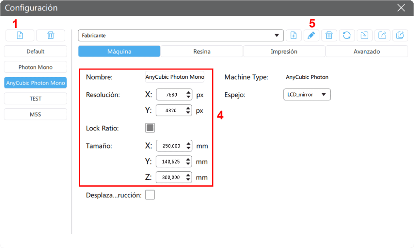Image resolution: width=414 pixels, height=248 pixels.
Task: Select the Photon Mono printer profile
Action: (x=36, y=67)
